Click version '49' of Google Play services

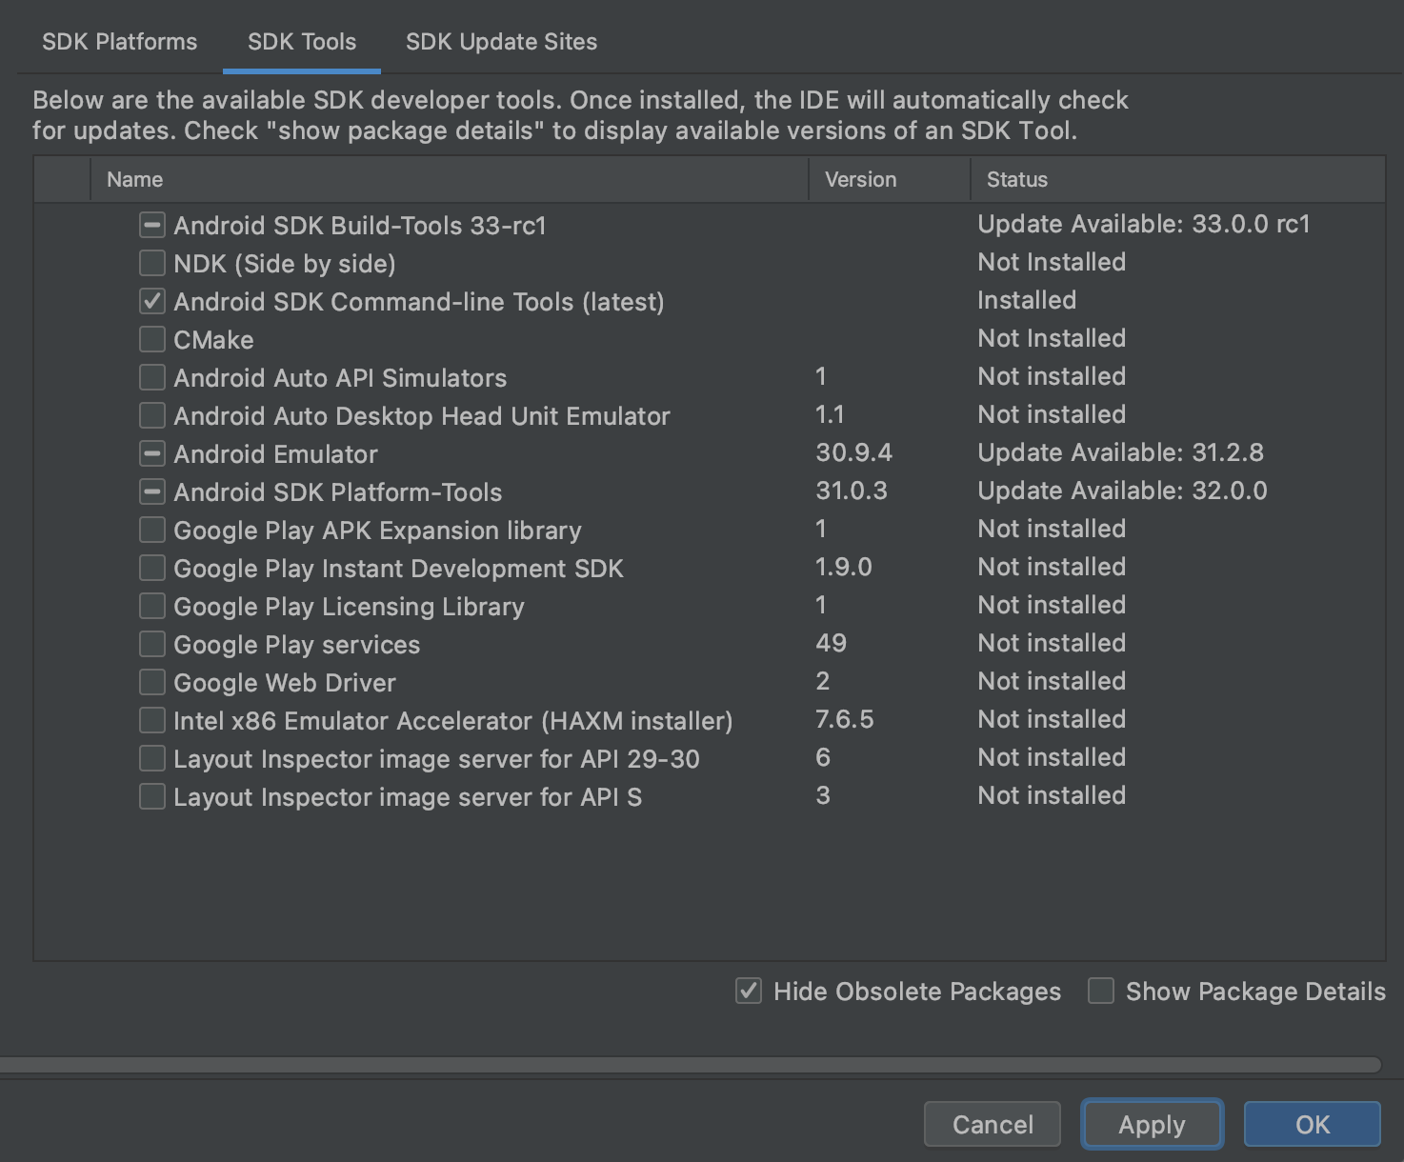pyautogui.click(x=832, y=644)
